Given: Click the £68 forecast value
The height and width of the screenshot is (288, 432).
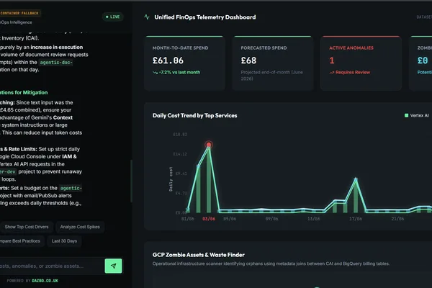Looking at the screenshot, I should pyautogui.click(x=248, y=60).
